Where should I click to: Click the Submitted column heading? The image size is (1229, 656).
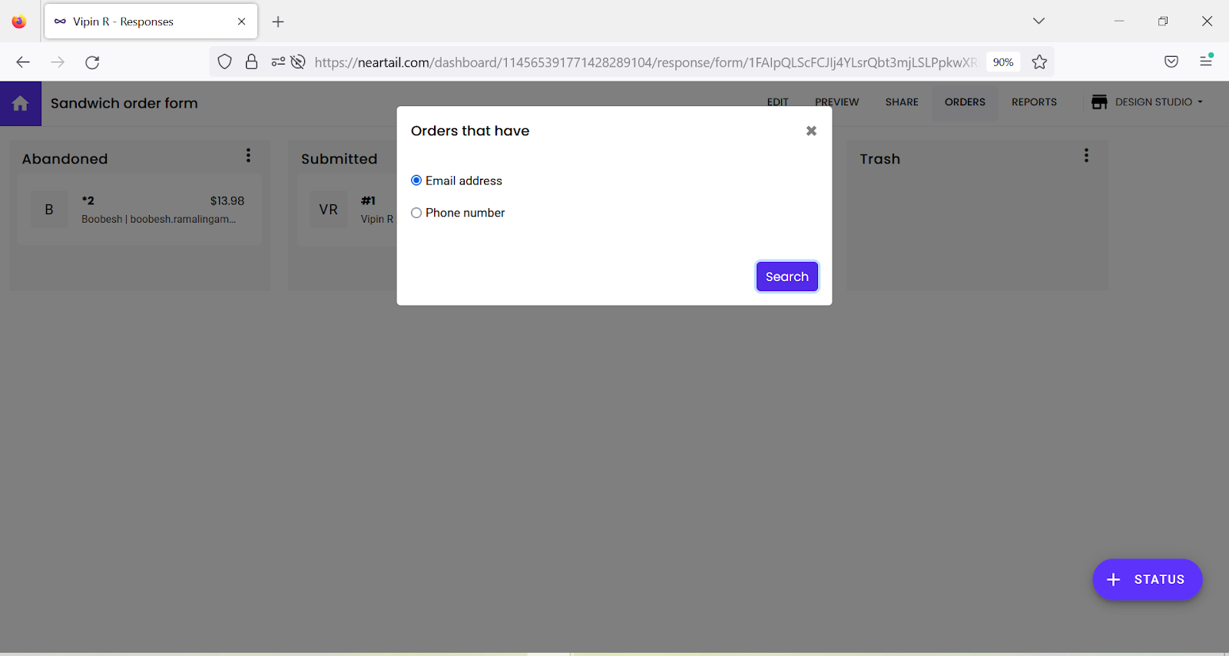[x=339, y=159]
